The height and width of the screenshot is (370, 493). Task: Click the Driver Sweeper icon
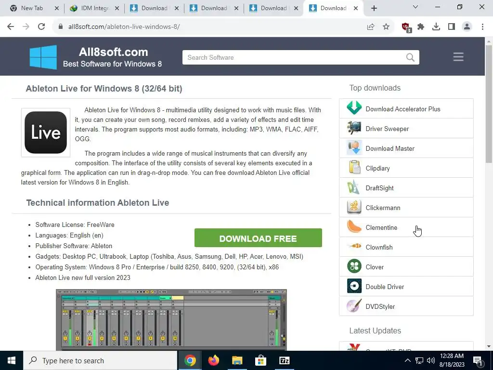click(354, 128)
